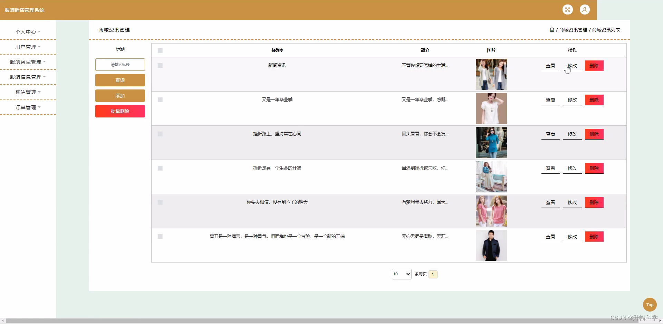The width and height of the screenshot is (663, 324).
Task: Open the 系统管理 menu
Action: (x=28, y=92)
